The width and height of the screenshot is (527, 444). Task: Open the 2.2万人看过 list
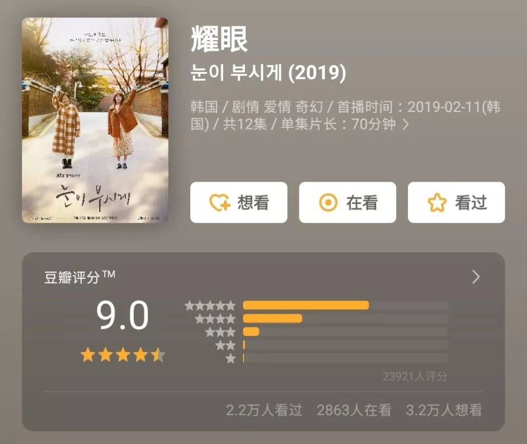coord(264,410)
